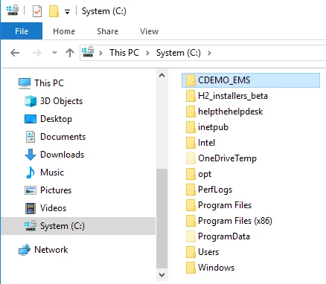
Task: Select Network in the navigation pane
Action: click(51, 250)
